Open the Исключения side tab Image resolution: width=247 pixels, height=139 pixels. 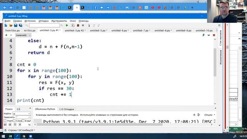[220, 57]
